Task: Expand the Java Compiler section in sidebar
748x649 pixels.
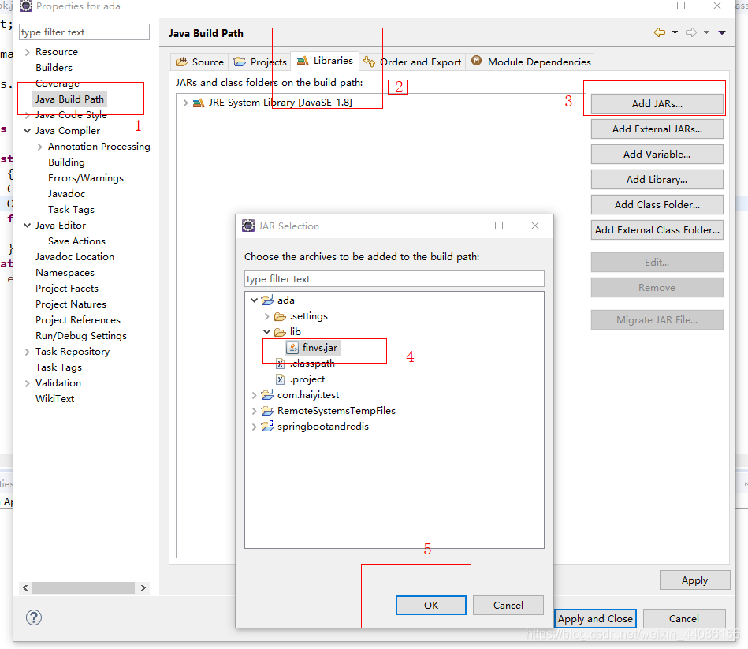Action: click(28, 130)
